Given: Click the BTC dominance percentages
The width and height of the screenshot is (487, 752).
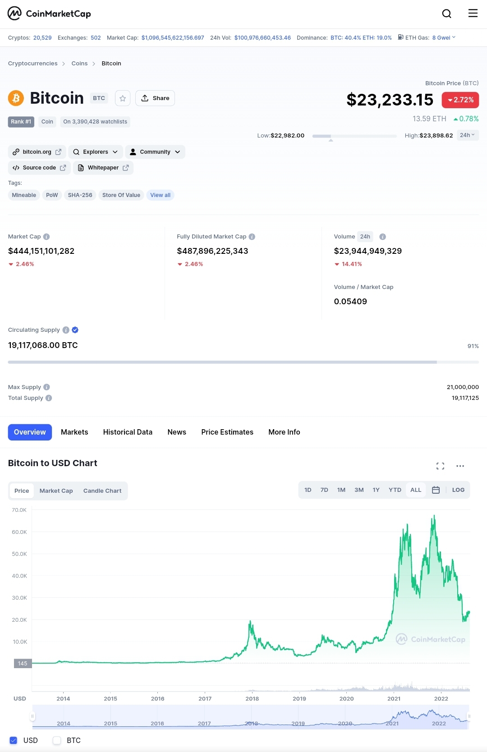Looking at the screenshot, I should pos(361,38).
